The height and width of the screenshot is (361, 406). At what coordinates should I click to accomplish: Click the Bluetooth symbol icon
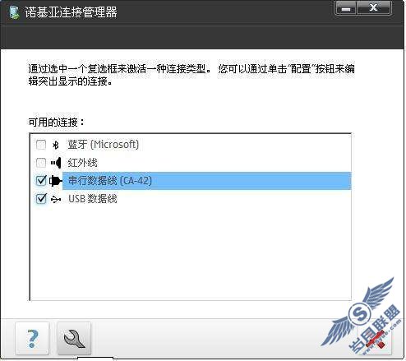[56, 145]
